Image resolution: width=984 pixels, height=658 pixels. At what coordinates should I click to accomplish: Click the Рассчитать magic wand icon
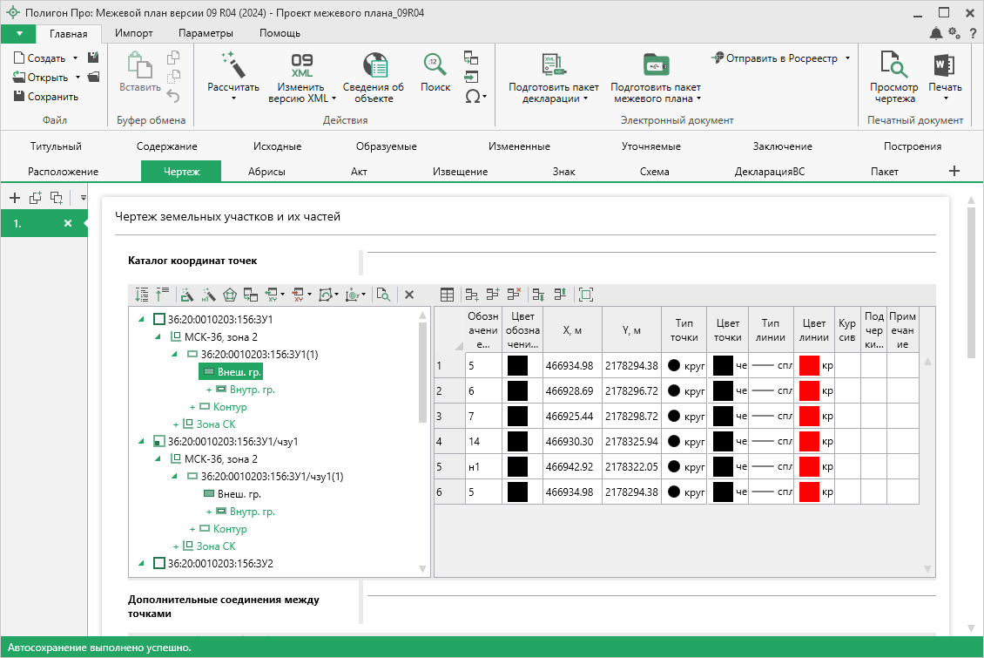click(233, 64)
